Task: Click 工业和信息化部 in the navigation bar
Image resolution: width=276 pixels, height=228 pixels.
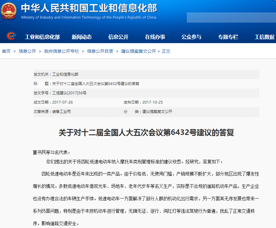Action: click(44, 37)
